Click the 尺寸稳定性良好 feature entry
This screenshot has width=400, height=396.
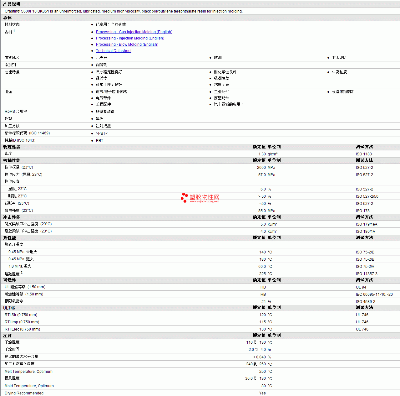pos(109,72)
